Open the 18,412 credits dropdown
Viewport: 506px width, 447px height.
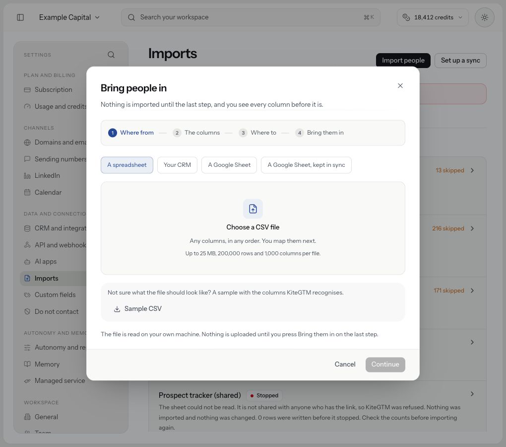coord(433,17)
